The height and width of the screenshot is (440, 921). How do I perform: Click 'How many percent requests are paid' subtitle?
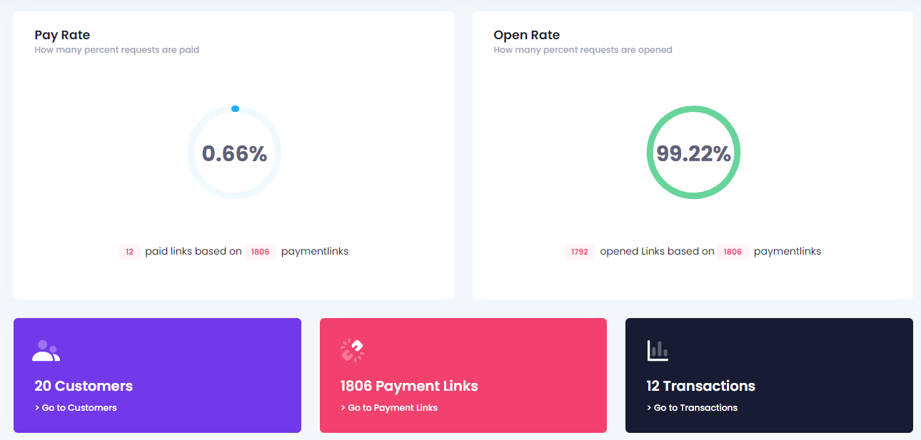pyautogui.click(x=117, y=50)
